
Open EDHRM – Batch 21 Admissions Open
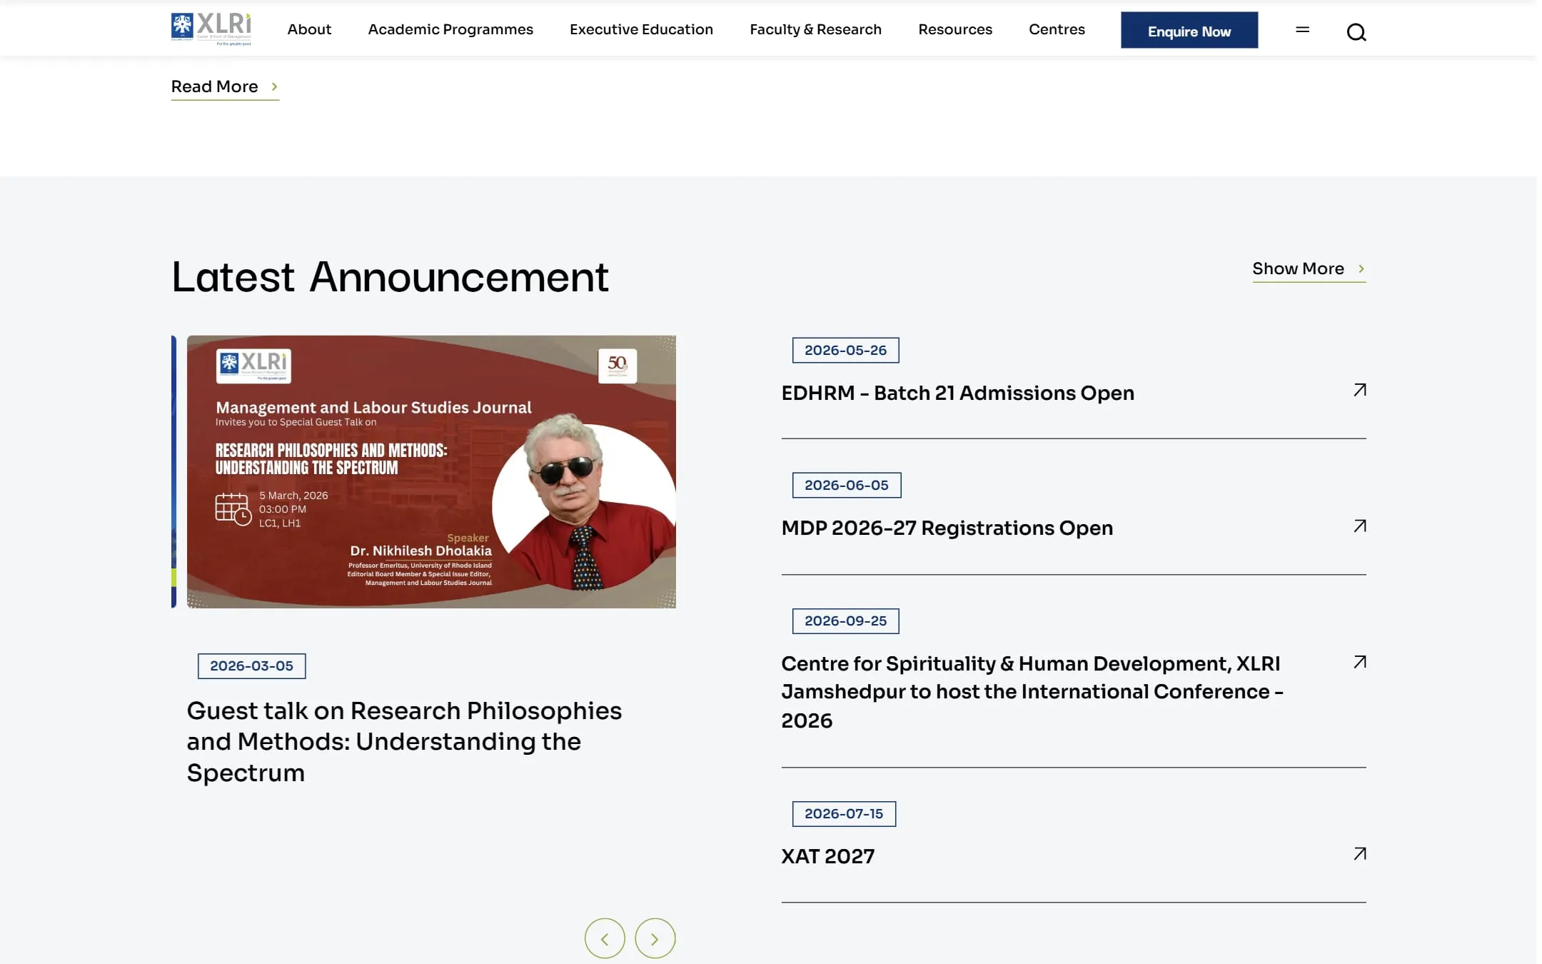pyautogui.click(x=957, y=393)
